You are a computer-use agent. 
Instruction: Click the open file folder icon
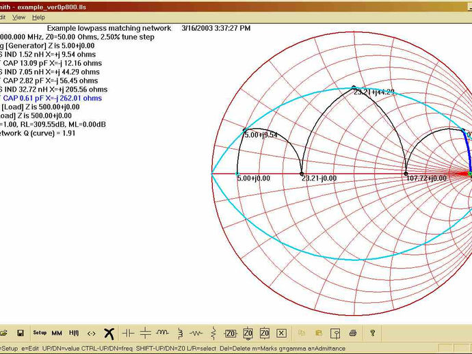coord(3,333)
